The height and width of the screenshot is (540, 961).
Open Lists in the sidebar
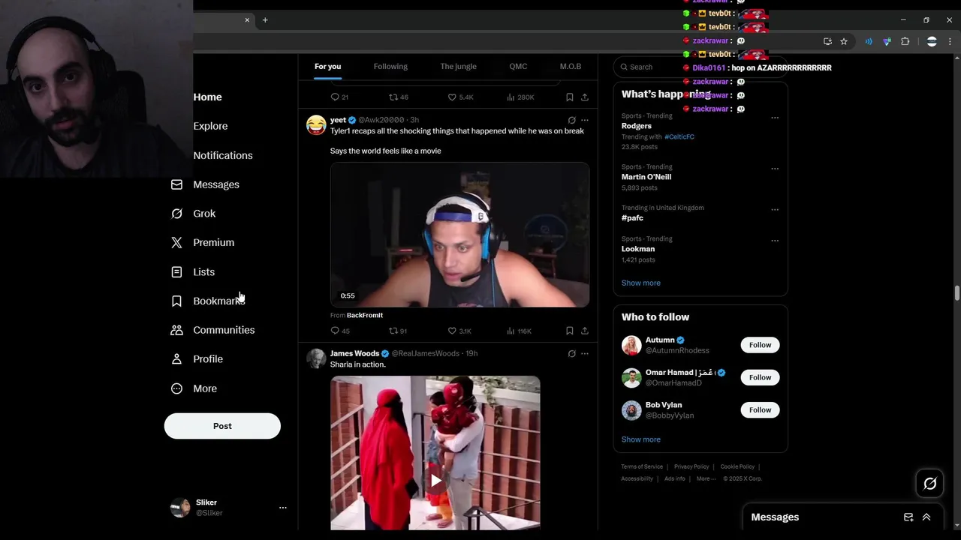click(193, 272)
